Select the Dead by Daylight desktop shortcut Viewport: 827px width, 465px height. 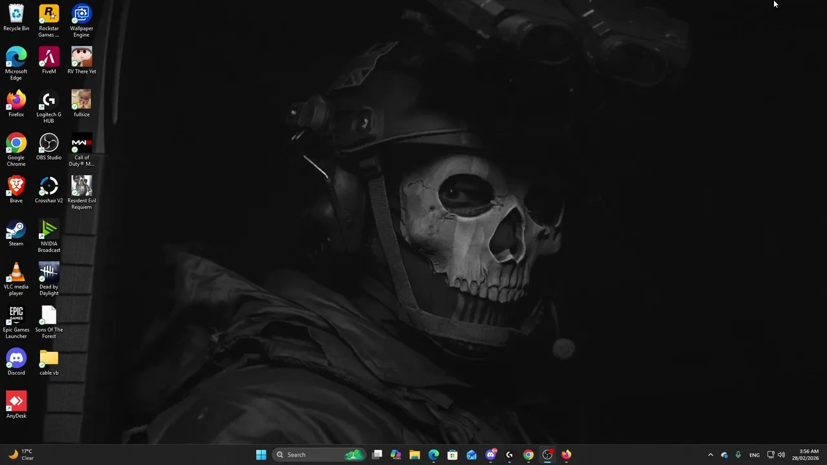pos(49,279)
